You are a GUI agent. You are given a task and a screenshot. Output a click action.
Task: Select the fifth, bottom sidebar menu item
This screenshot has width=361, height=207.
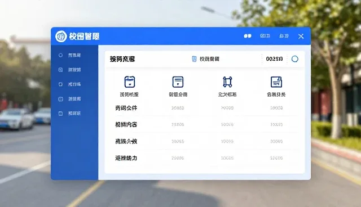click(x=70, y=114)
